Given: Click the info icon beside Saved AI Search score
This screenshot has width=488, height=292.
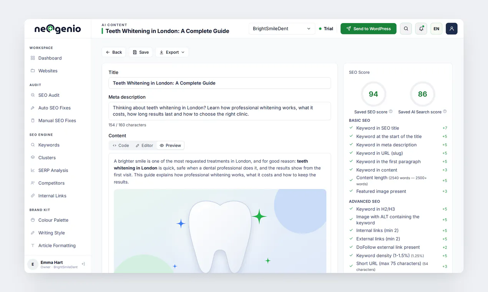Looking at the screenshot, I should 445,111.
